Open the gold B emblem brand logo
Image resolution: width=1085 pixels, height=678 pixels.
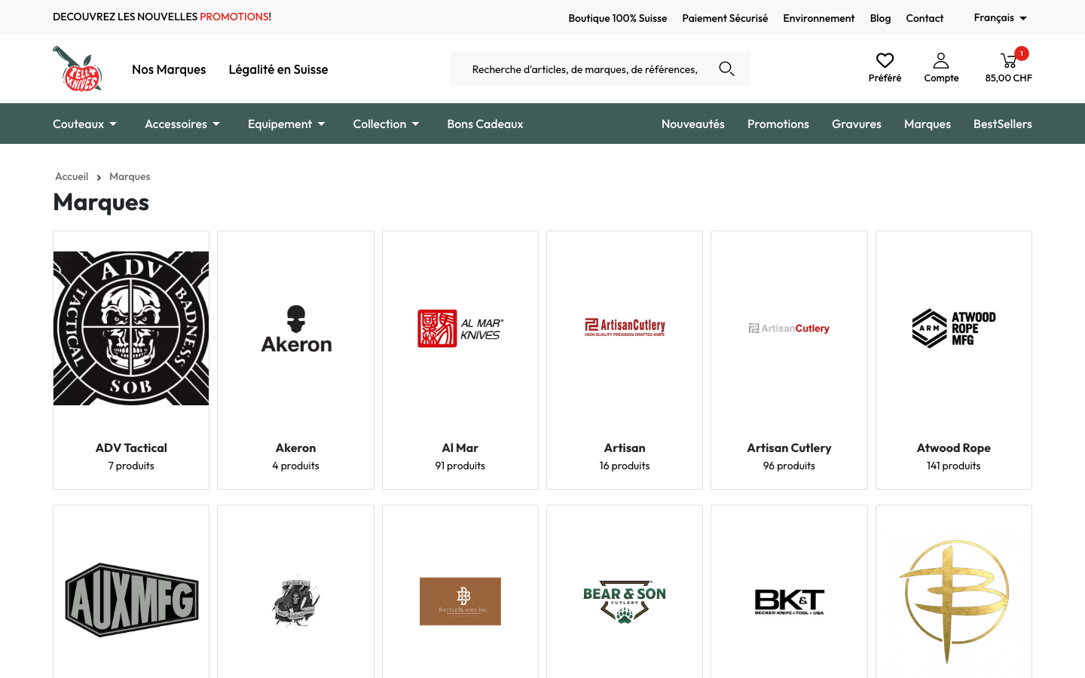coord(954,601)
